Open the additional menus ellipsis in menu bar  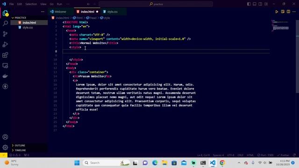68,4
